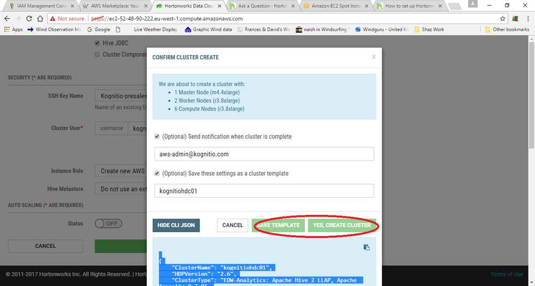Click the green create cluster page button
Viewport: 535px width, 286px height.
(x=121, y=246)
